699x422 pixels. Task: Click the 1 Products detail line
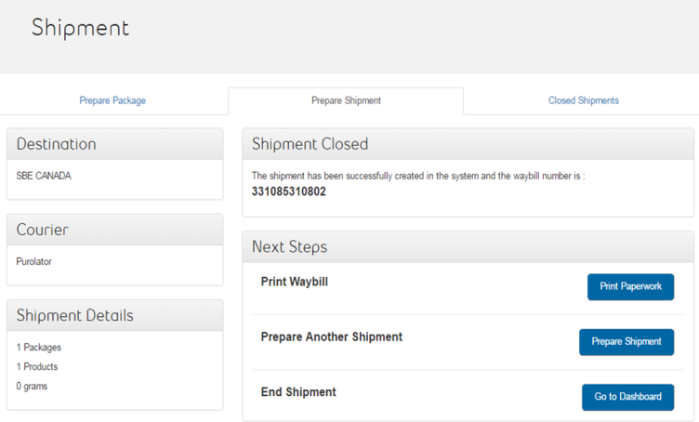click(37, 366)
